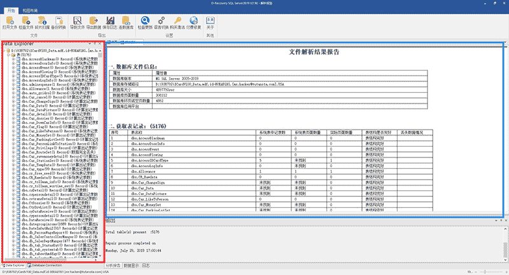Open the 开始 ribbon tab
This screenshot has height=275, width=509.
click(x=11, y=11)
